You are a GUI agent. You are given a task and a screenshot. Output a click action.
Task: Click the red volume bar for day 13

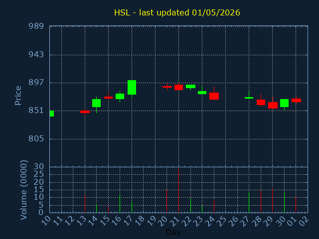[85, 204]
